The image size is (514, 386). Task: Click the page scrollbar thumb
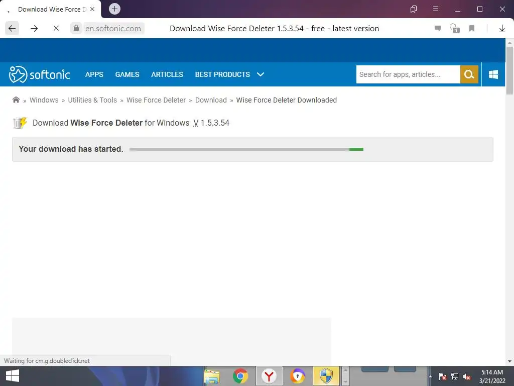(x=509, y=70)
